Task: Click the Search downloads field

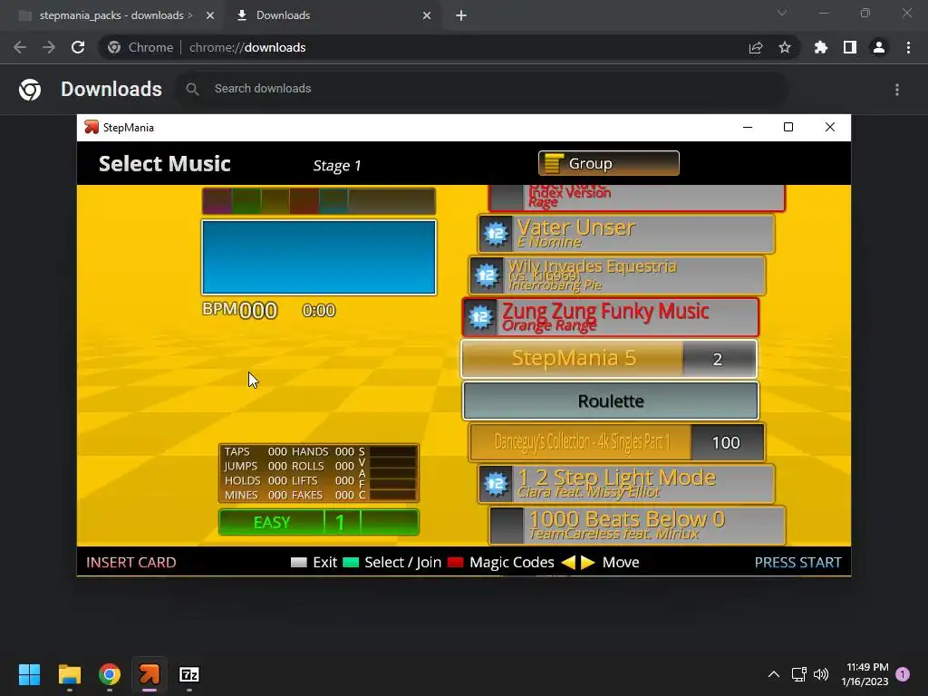Action: (483, 89)
